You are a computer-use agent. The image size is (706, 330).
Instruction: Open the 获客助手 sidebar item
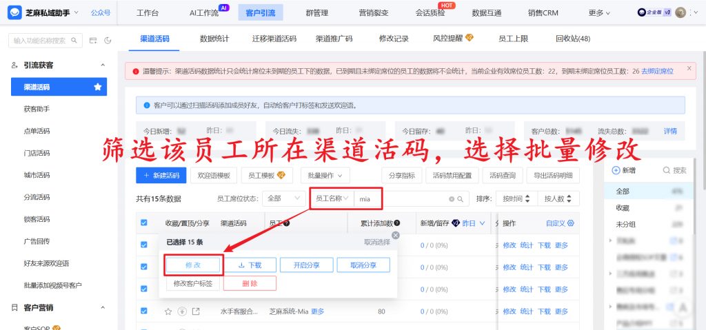click(37, 109)
